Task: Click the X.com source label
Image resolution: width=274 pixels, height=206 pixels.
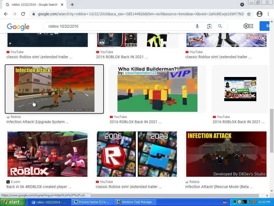Action: click(x=13, y=182)
